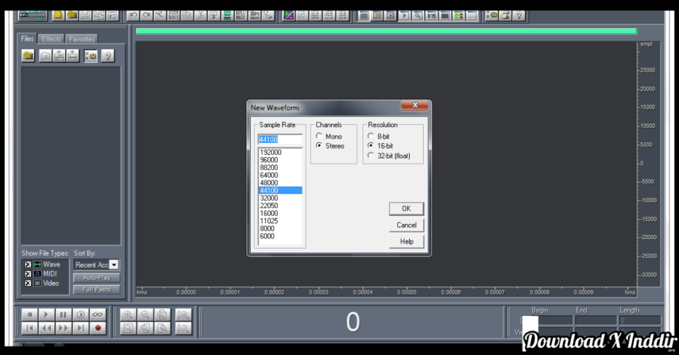The height and width of the screenshot is (355, 679).
Task: Open the Favorites tab
Action: [82, 39]
